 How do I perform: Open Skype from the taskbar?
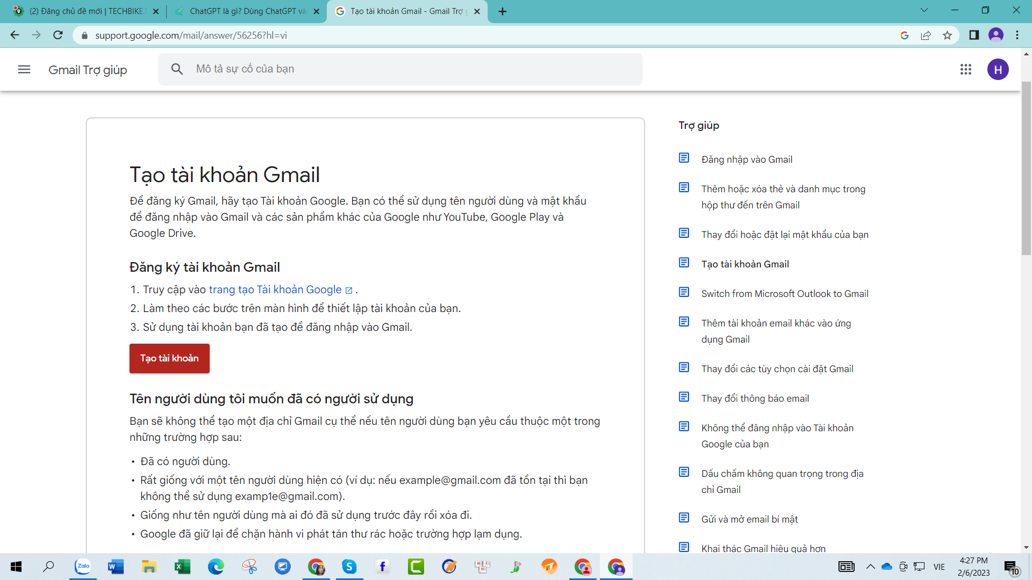[x=349, y=567]
